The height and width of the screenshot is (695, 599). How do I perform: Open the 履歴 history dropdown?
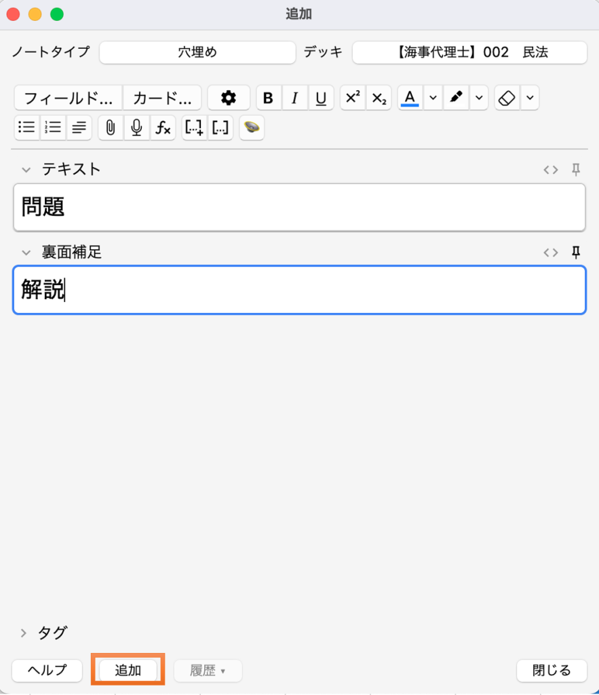coord(208,671)
